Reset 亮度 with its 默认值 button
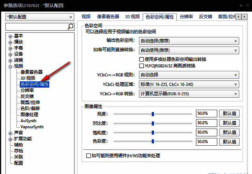Image resolution: width=252 pixels, height=174 pixels. point(229,114)
